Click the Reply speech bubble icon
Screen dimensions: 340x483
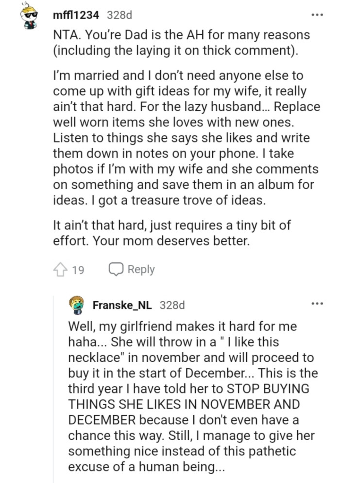[x=117, y=269]
